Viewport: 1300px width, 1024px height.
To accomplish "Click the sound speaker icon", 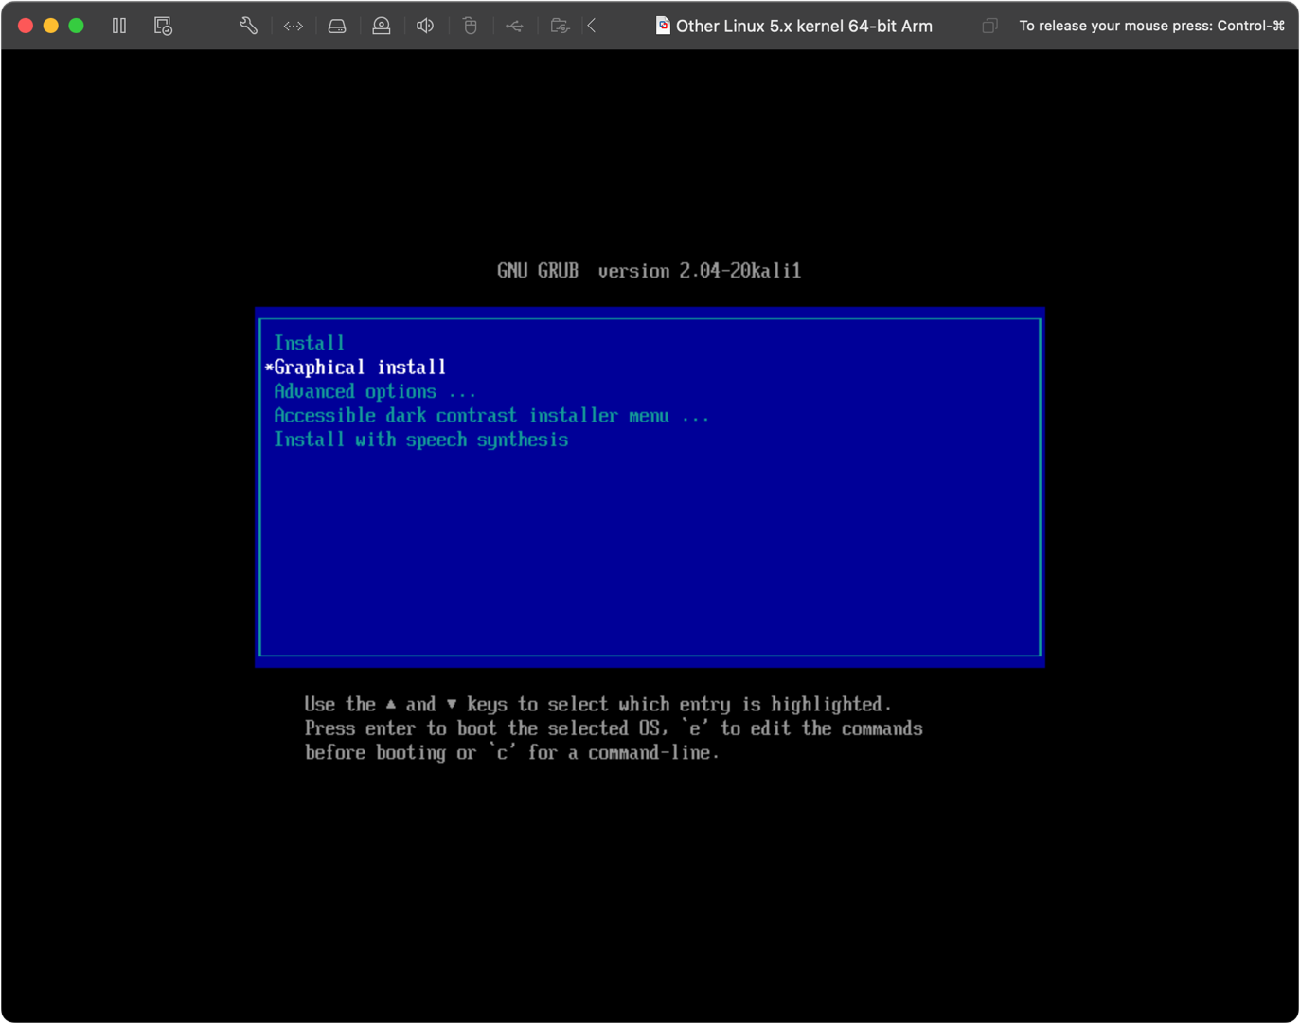I will (425, 26).
